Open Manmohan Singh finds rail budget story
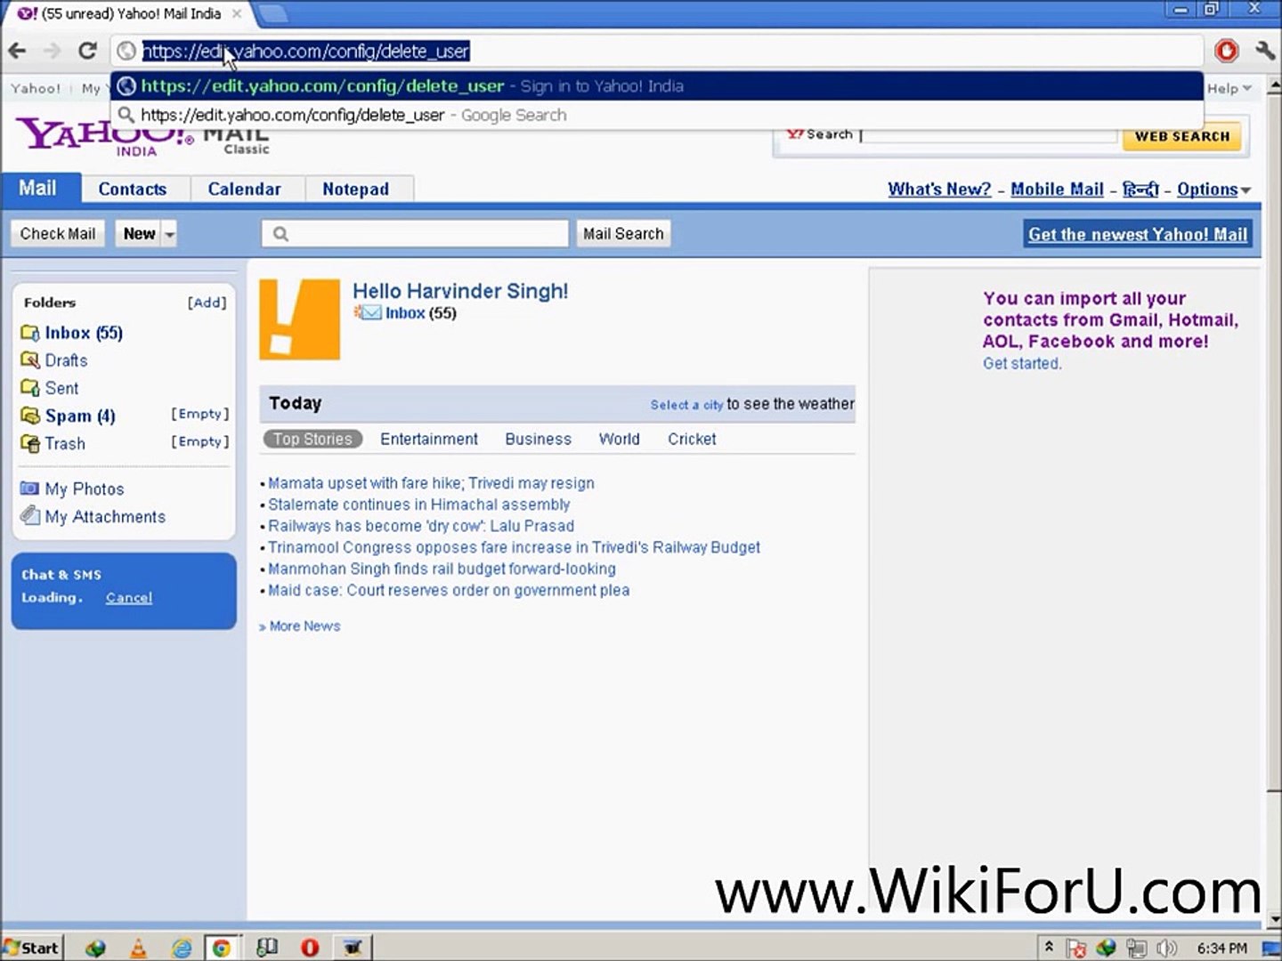The image size is (1282, 961). (442, 569)
